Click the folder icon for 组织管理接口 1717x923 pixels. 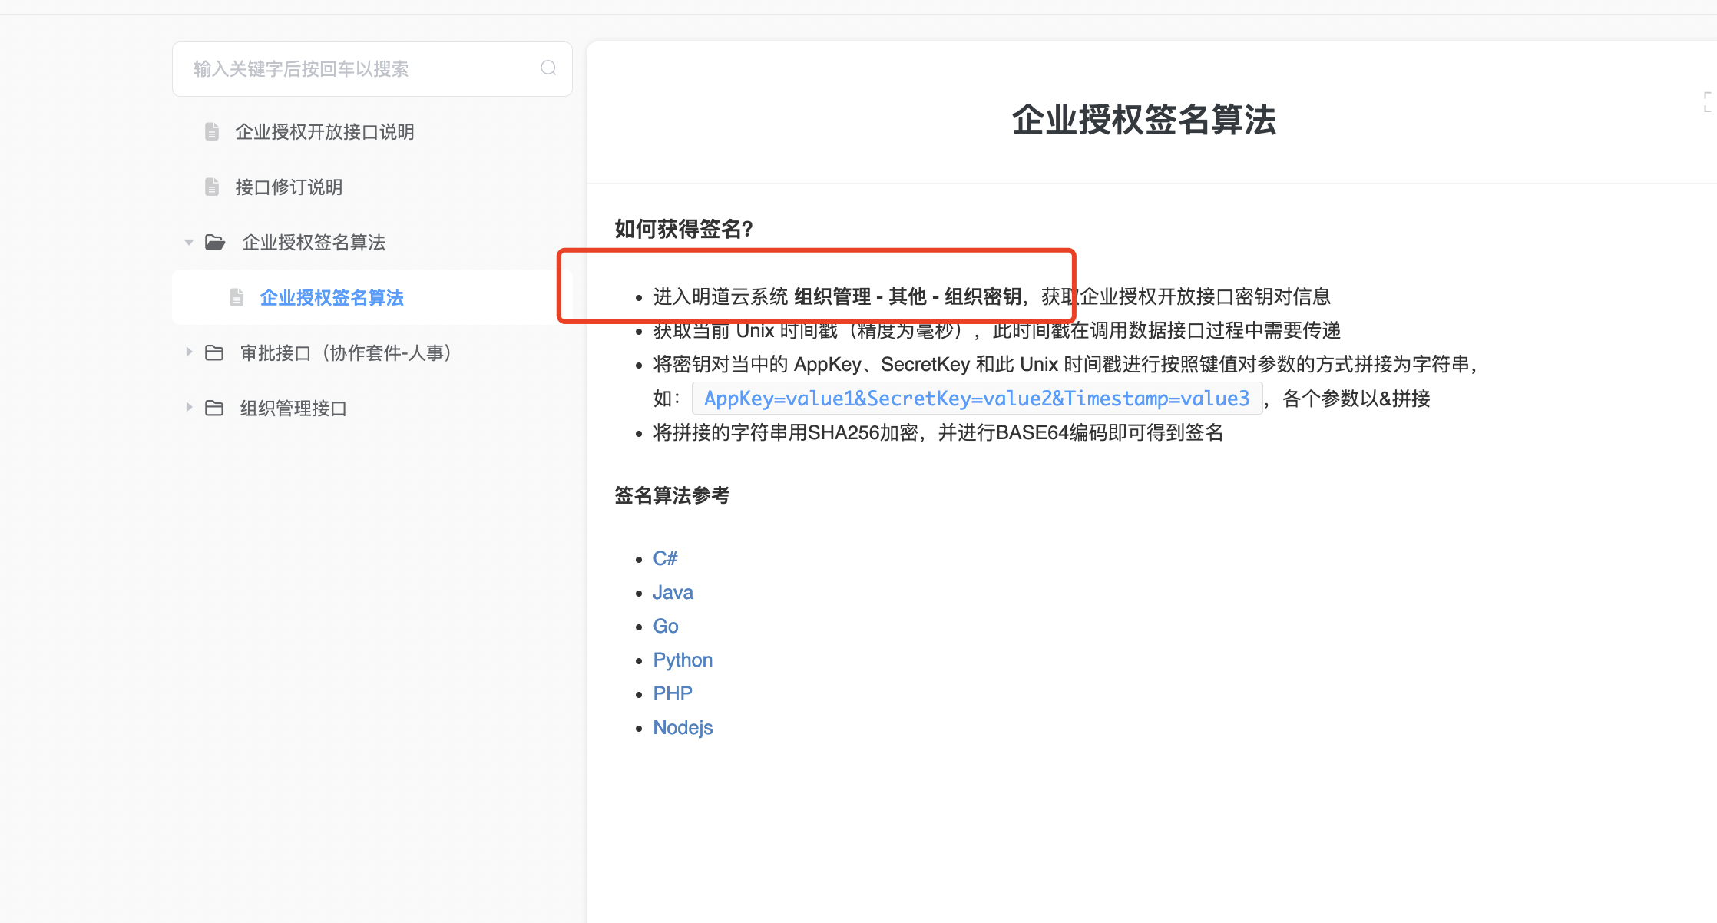(x=214, y=408)
